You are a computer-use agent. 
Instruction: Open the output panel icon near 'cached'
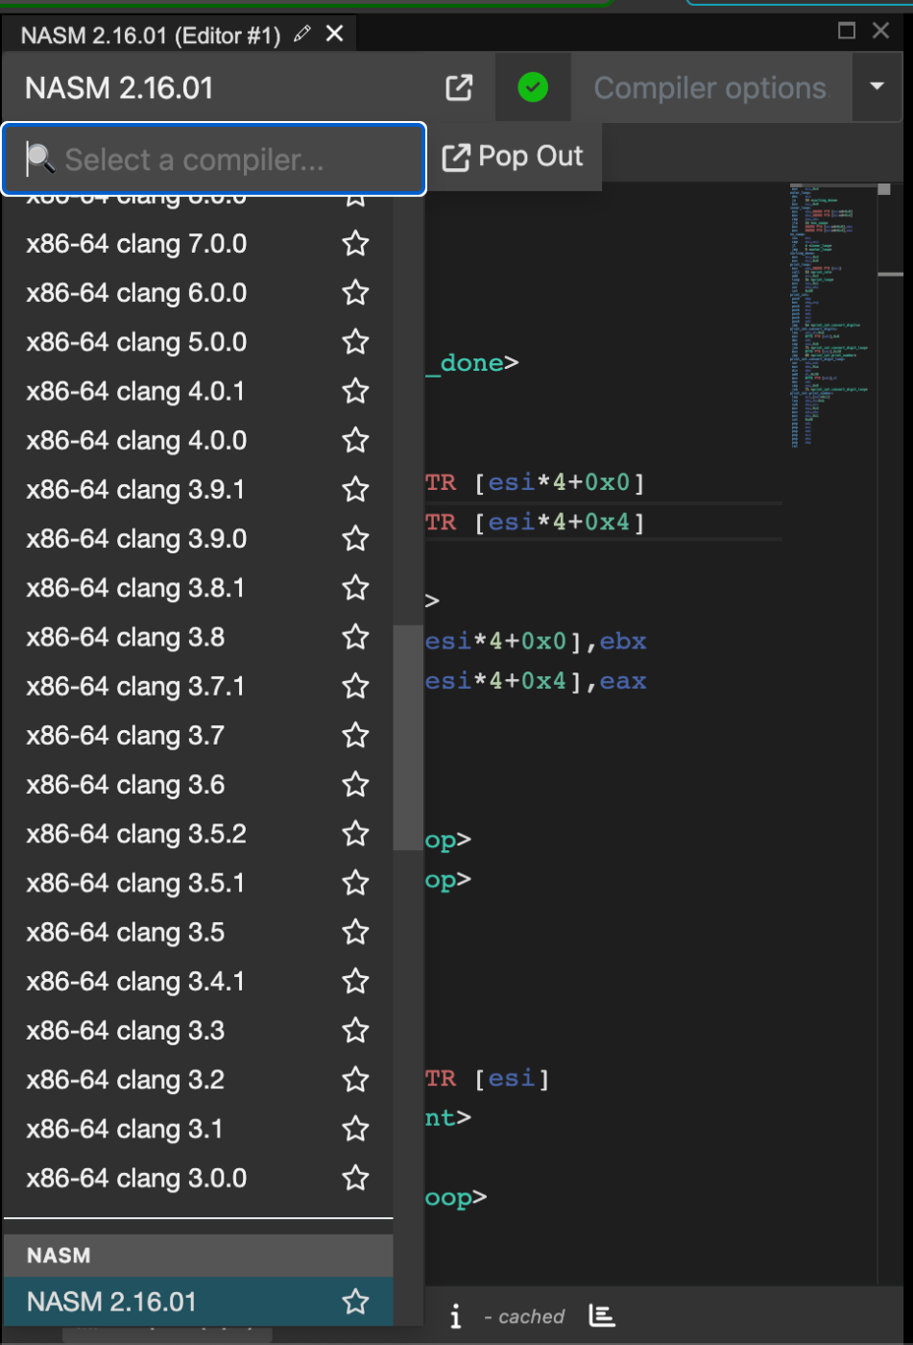602,1316
